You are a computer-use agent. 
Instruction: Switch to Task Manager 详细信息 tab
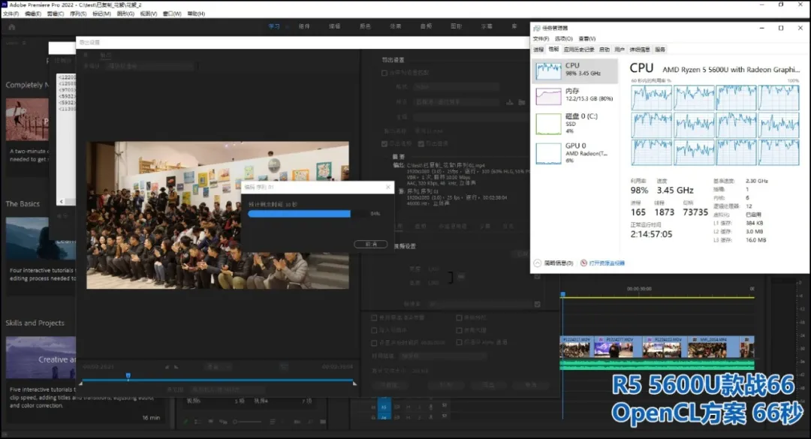(639, 50)
